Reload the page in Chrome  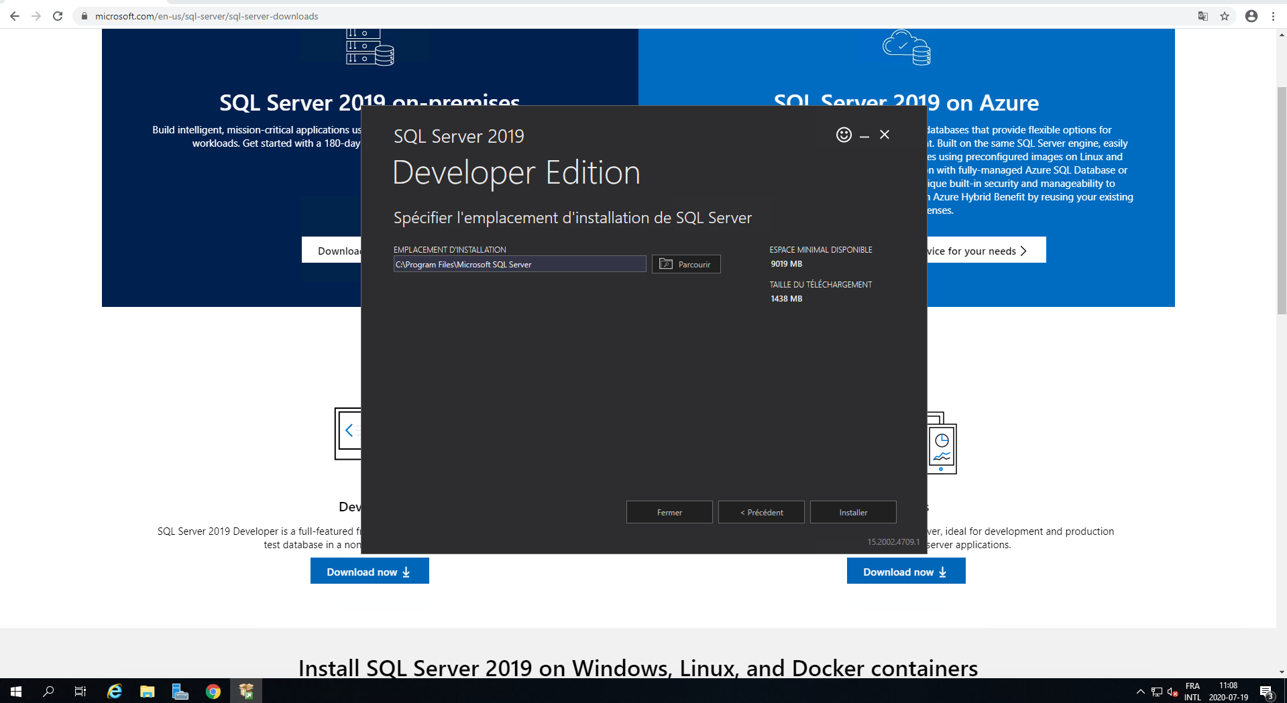tap(58, 16)
